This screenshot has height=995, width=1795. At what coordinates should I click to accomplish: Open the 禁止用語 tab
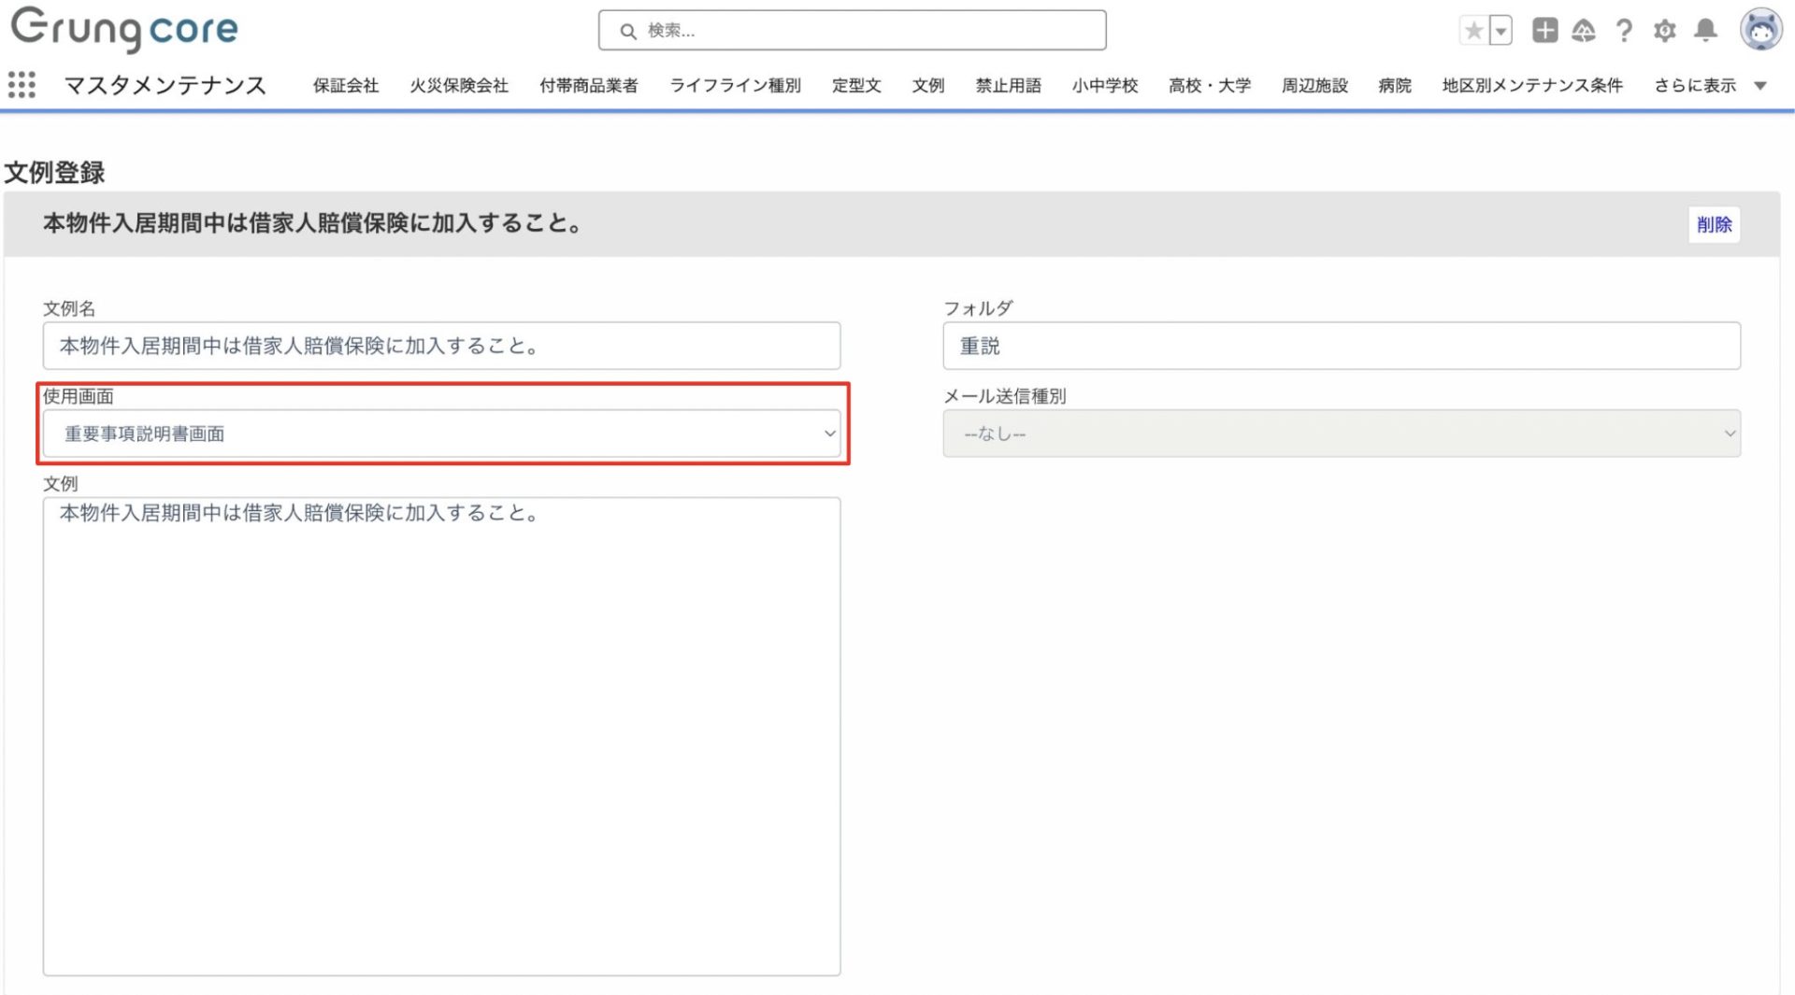(x=1008, y=85)
